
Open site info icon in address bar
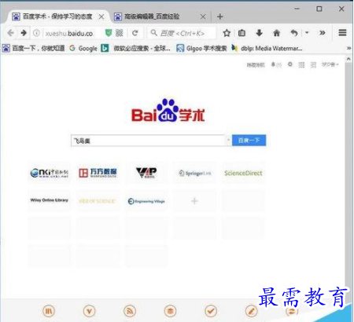(36, 33)
